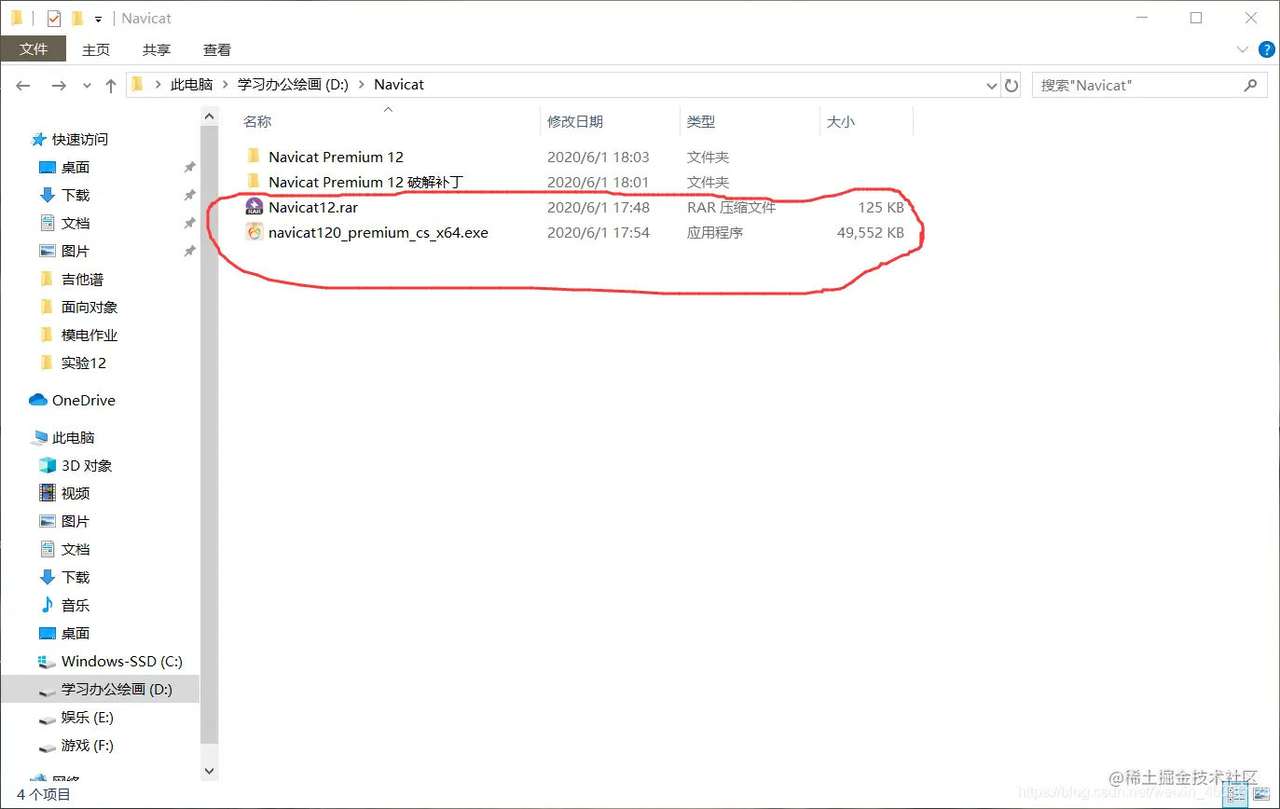The image size is (1280, 809).
Task: Click Navicat in the address path
Action: pyautogui.click(x=399, y=84)
